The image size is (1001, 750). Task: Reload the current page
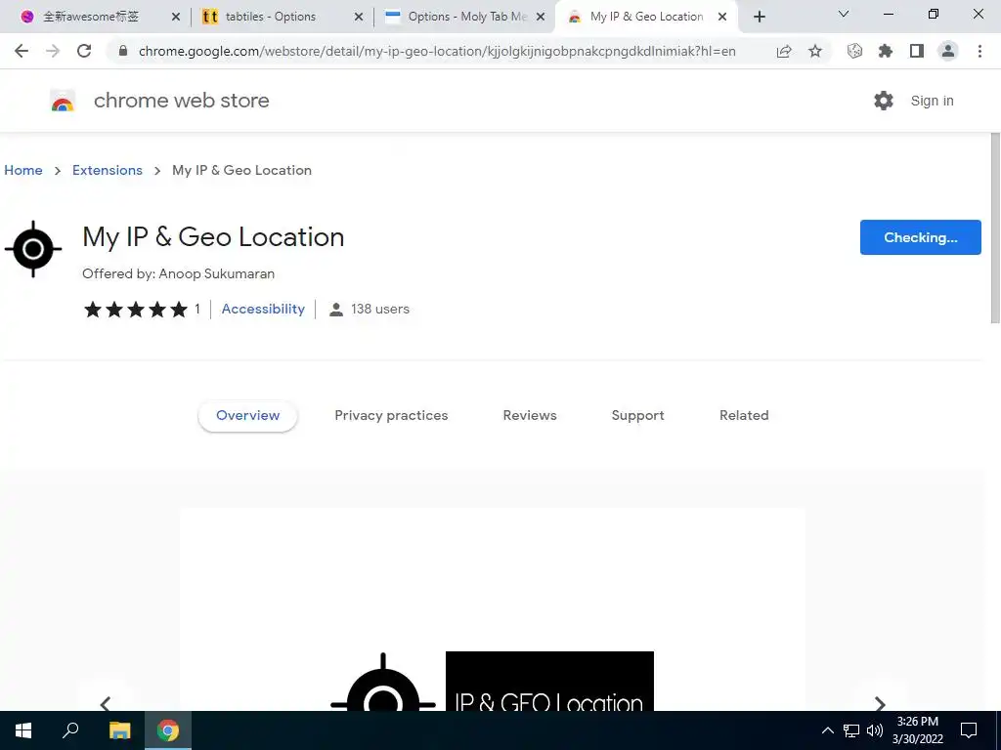point(84,51)
